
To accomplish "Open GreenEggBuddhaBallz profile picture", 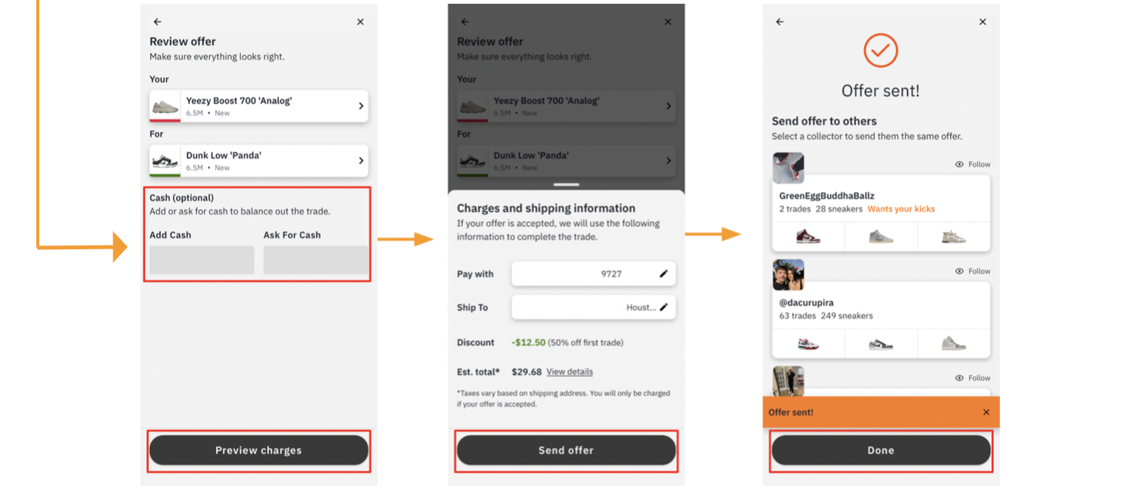I will (x=788, y=168).
